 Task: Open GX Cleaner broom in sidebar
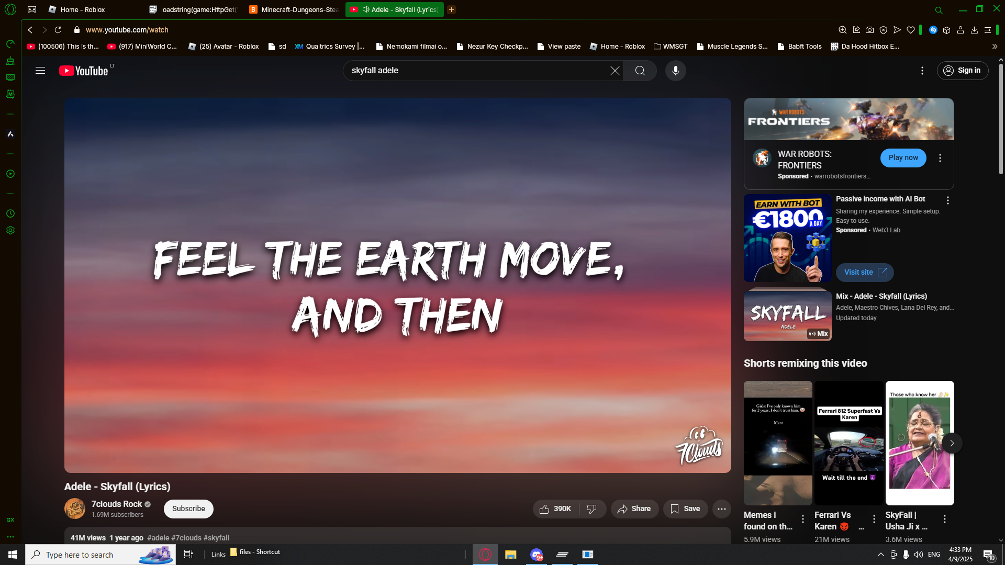point(10,61)
